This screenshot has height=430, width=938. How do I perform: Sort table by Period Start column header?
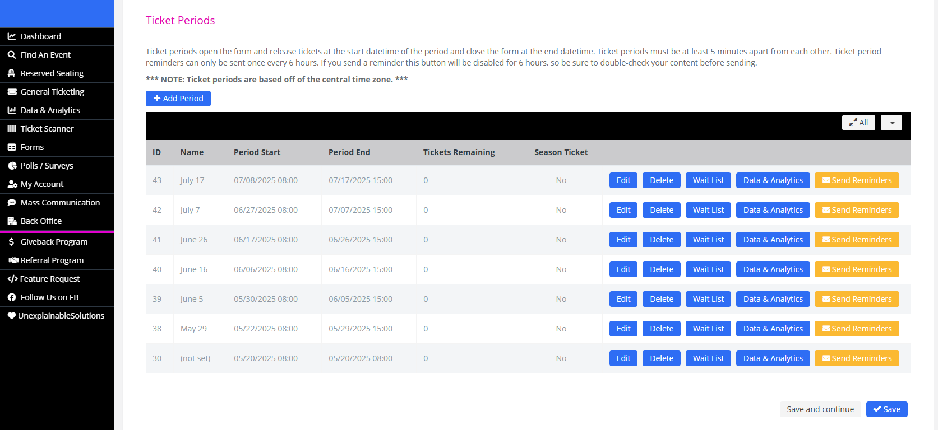[257, 152]
